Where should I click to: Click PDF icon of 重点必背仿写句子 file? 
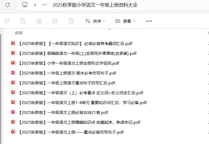point(13,132)
